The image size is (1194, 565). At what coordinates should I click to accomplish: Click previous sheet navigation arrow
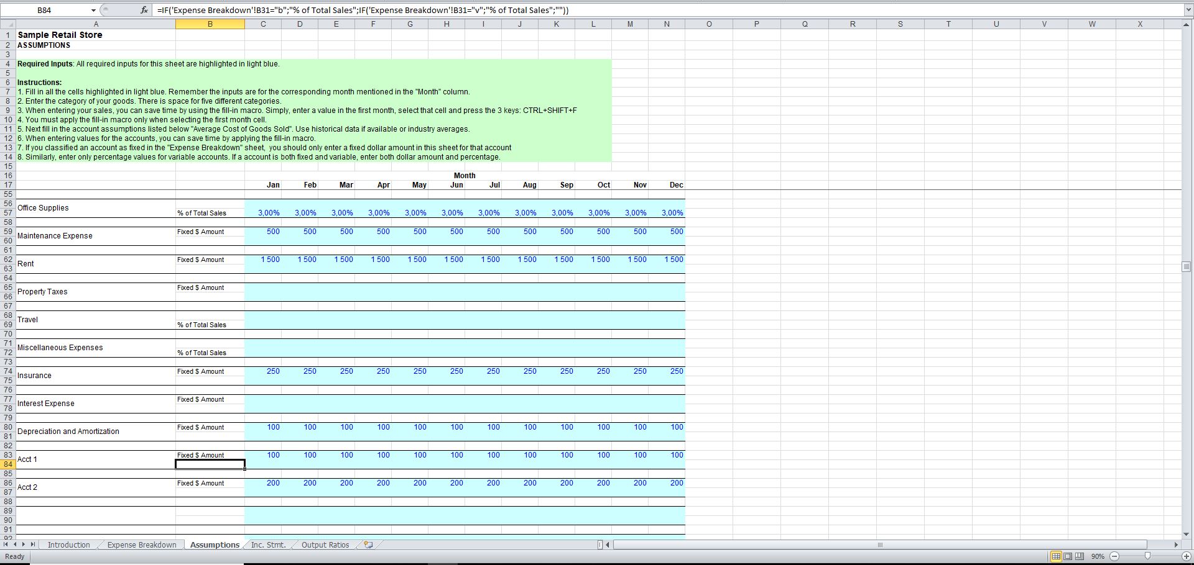pyautogui.click(x=17, y=545)
